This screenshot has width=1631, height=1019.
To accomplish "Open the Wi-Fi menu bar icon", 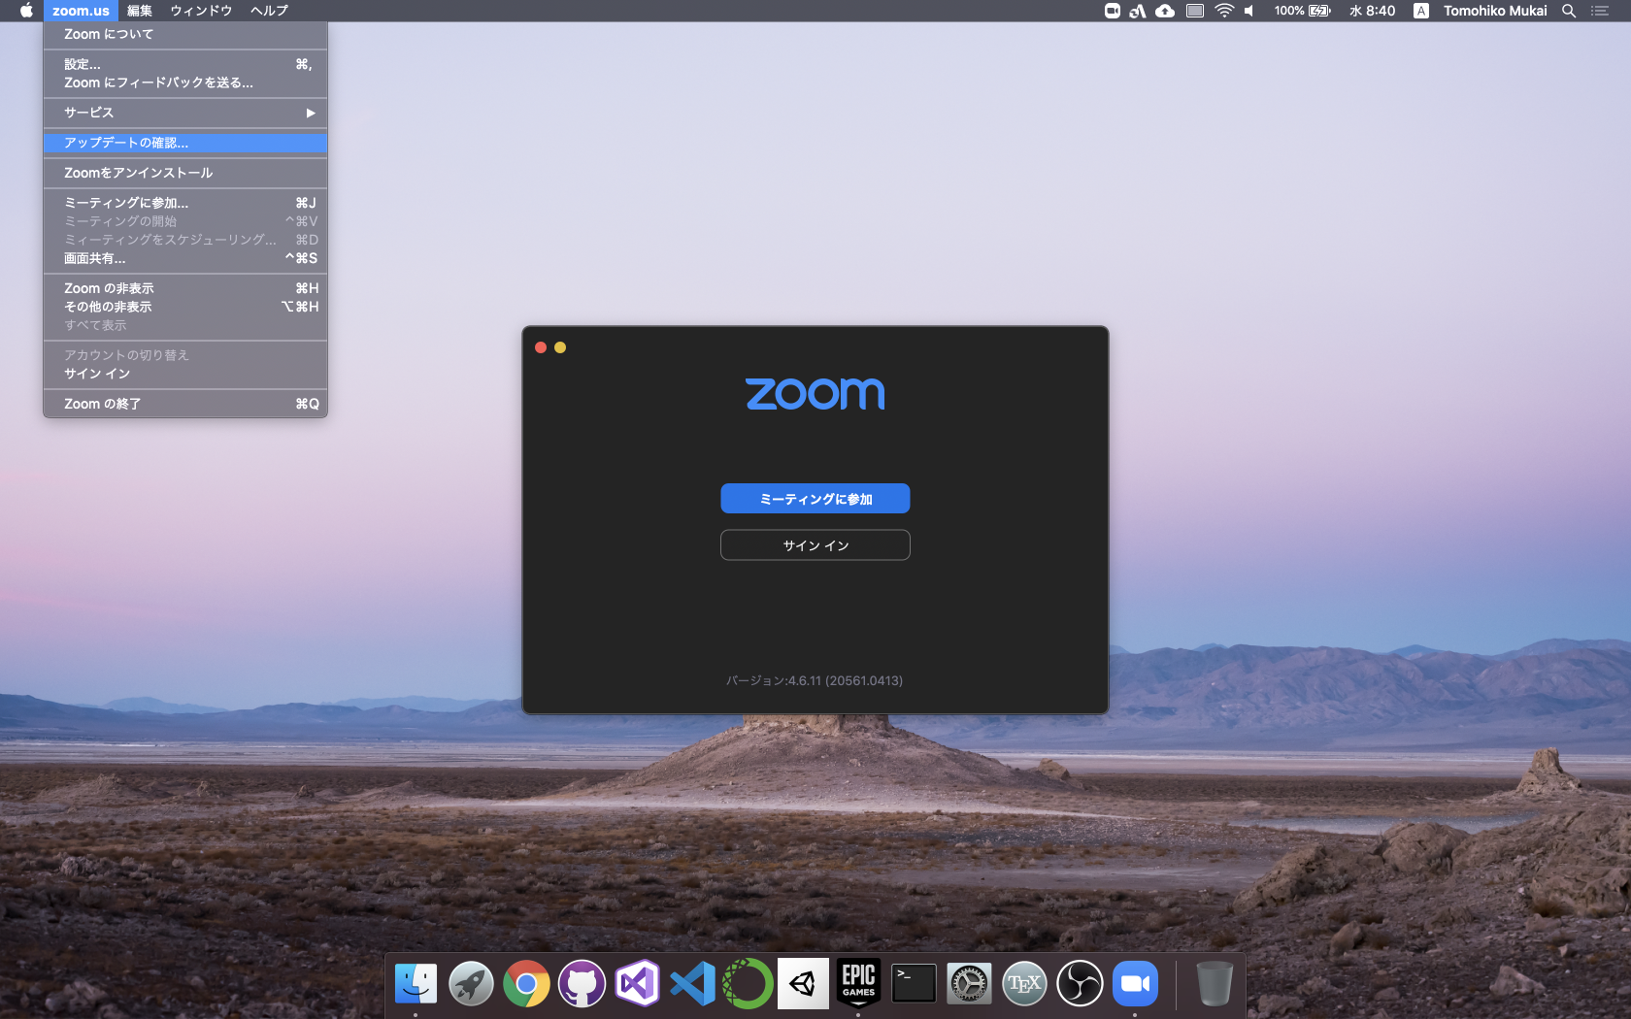I will (x=1220, y=11).
